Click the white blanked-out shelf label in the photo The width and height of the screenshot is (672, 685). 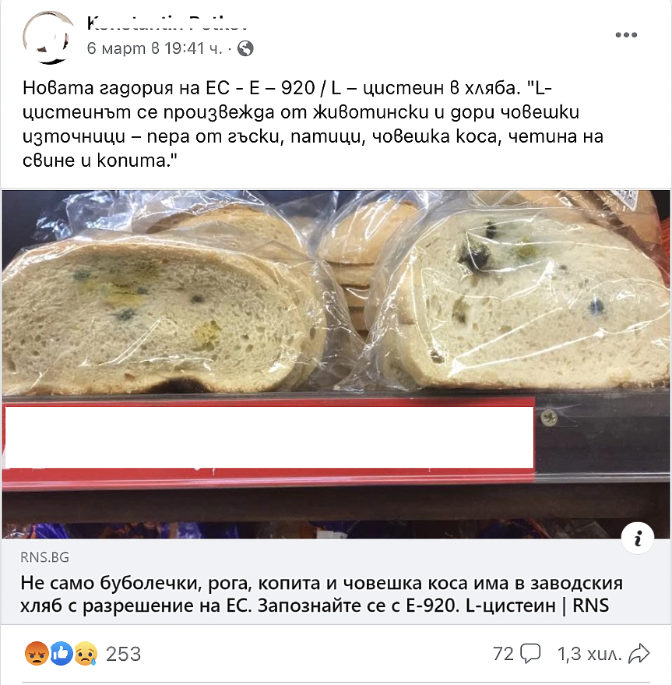coord(269,437)
